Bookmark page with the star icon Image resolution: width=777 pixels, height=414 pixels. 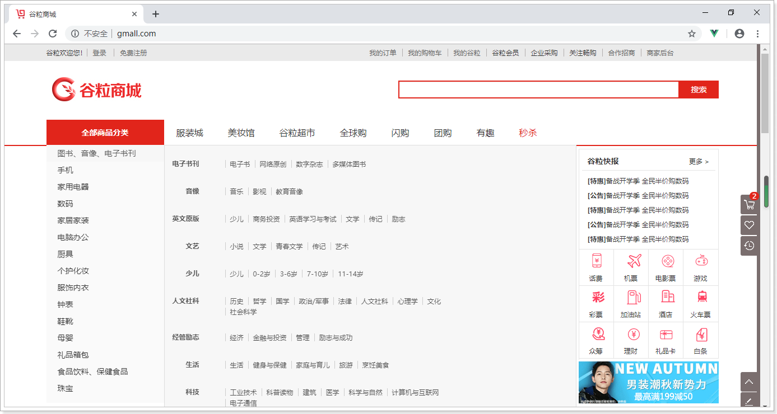692,34
